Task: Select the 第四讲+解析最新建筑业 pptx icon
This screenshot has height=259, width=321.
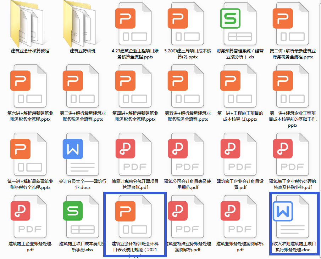Action: 133,86
